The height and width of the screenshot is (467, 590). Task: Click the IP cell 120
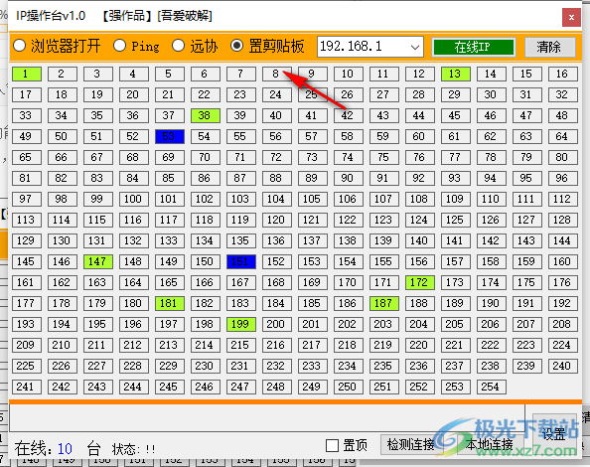click(276, 220)
